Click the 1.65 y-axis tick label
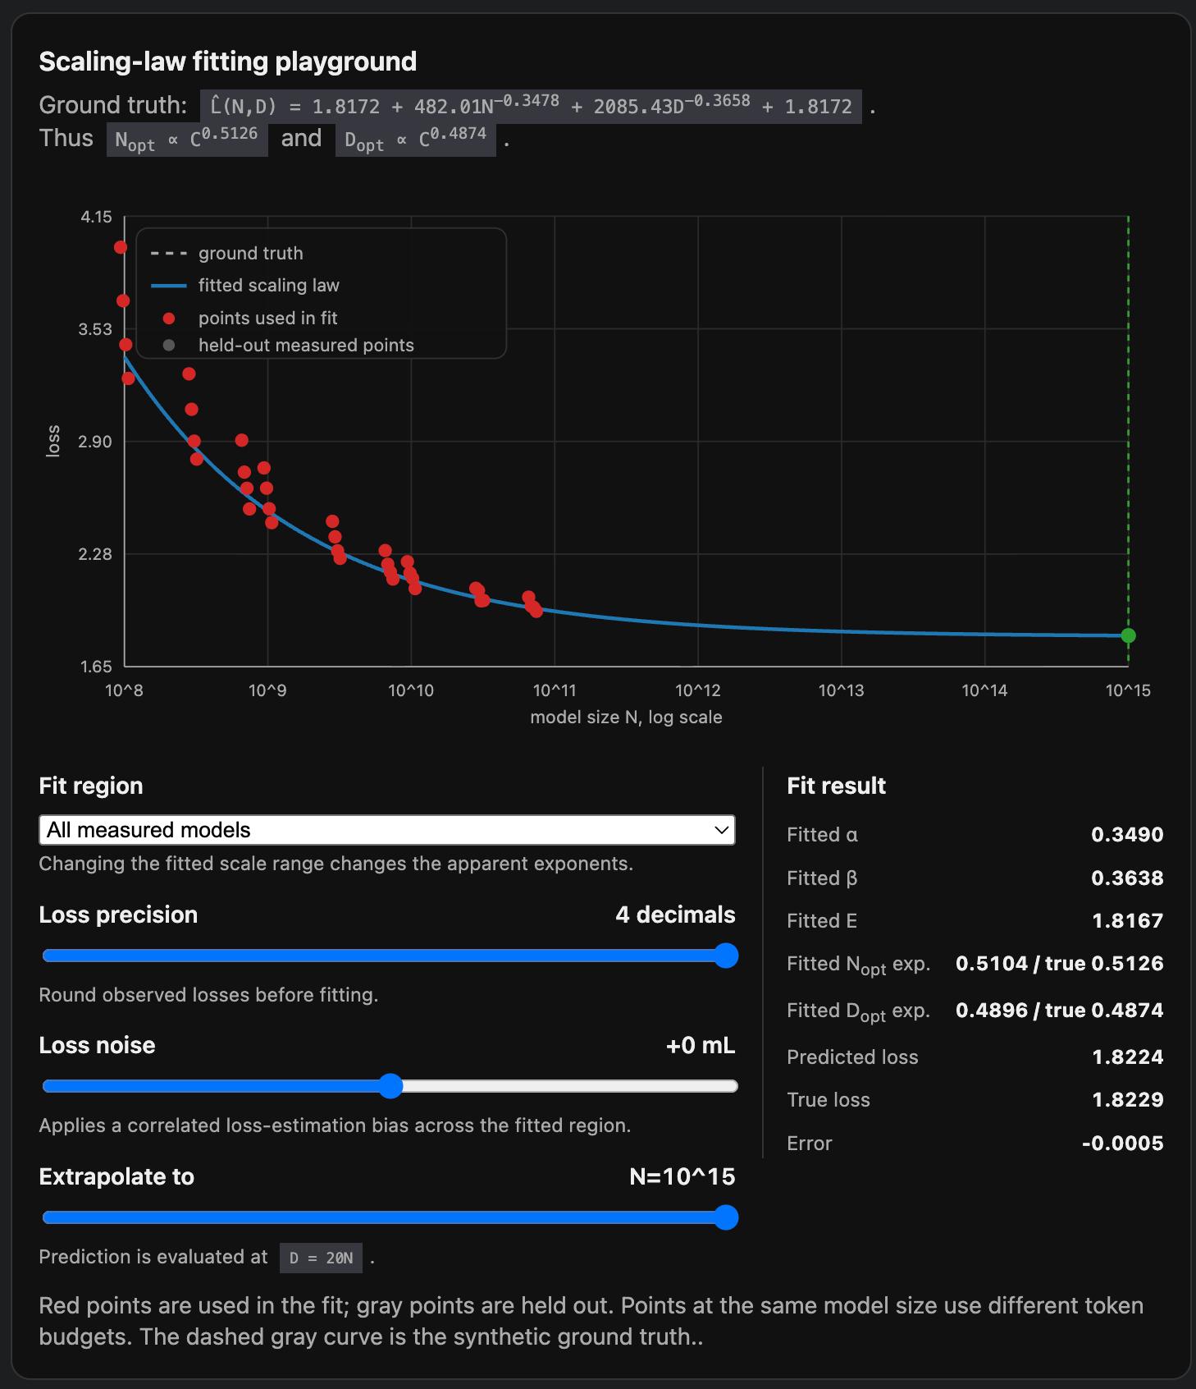This screenshot has width=1196, height=1389. click(96, 666)
